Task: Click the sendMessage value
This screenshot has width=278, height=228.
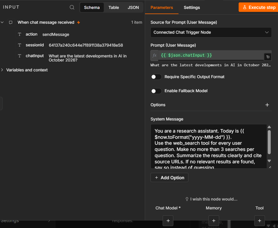Action: pos(56,34)
